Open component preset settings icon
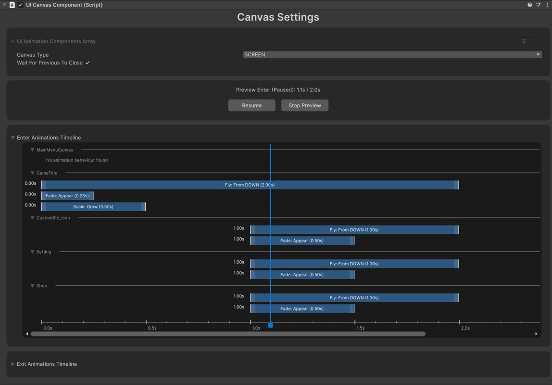552x385 pixels. tap(538, 5)
